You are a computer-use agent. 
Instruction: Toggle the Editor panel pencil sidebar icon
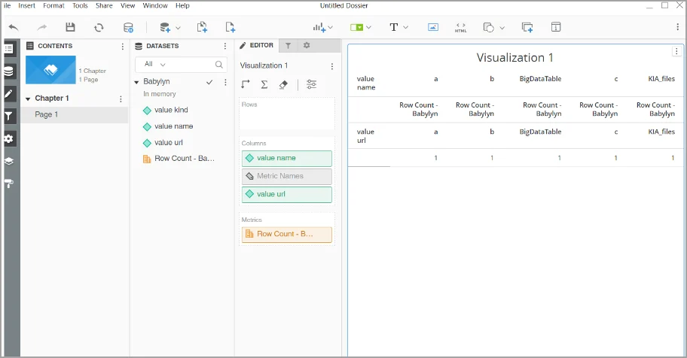click(9, 94)
